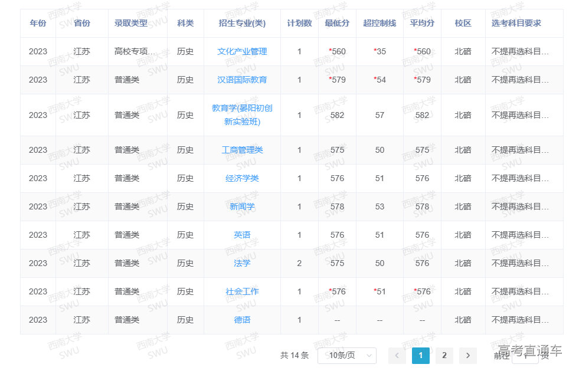This screenshot has width=579, height=374.
Task: Open the 汉语国际教育 major link
Action: click(242, 80)
